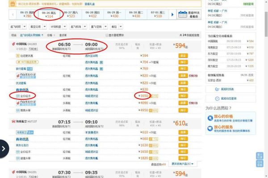
Task: Click Air China flagship store logo on ¥4090 row
Action: pyautogui.click(x=26, y=103)
